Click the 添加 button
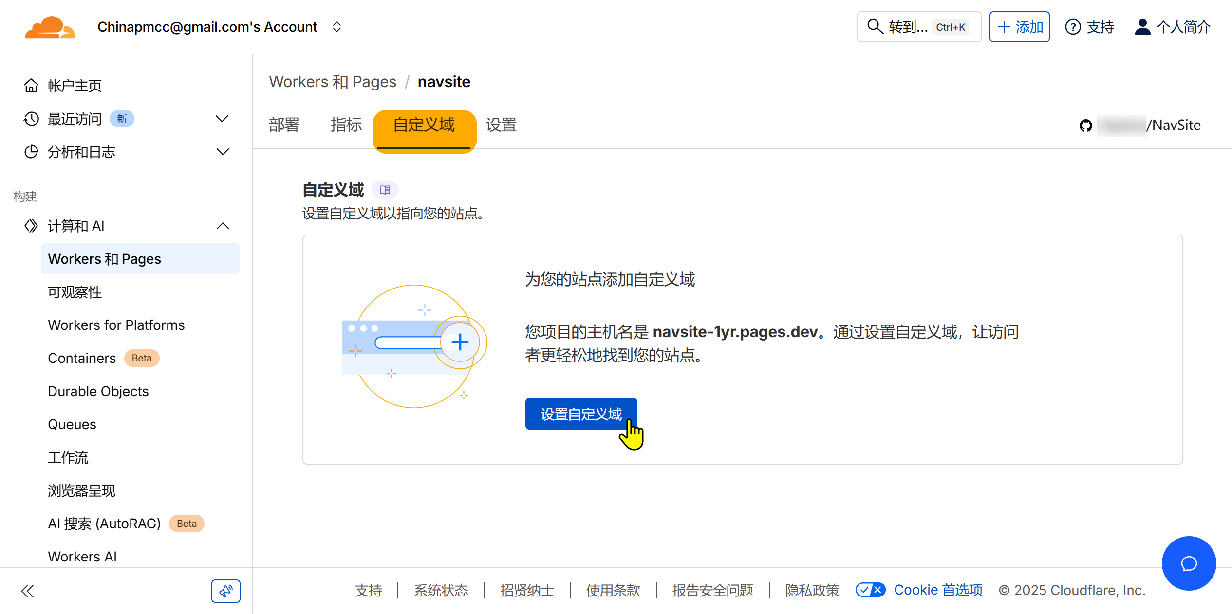This screenshot has width=1232, height=614. coord(1019,27)
